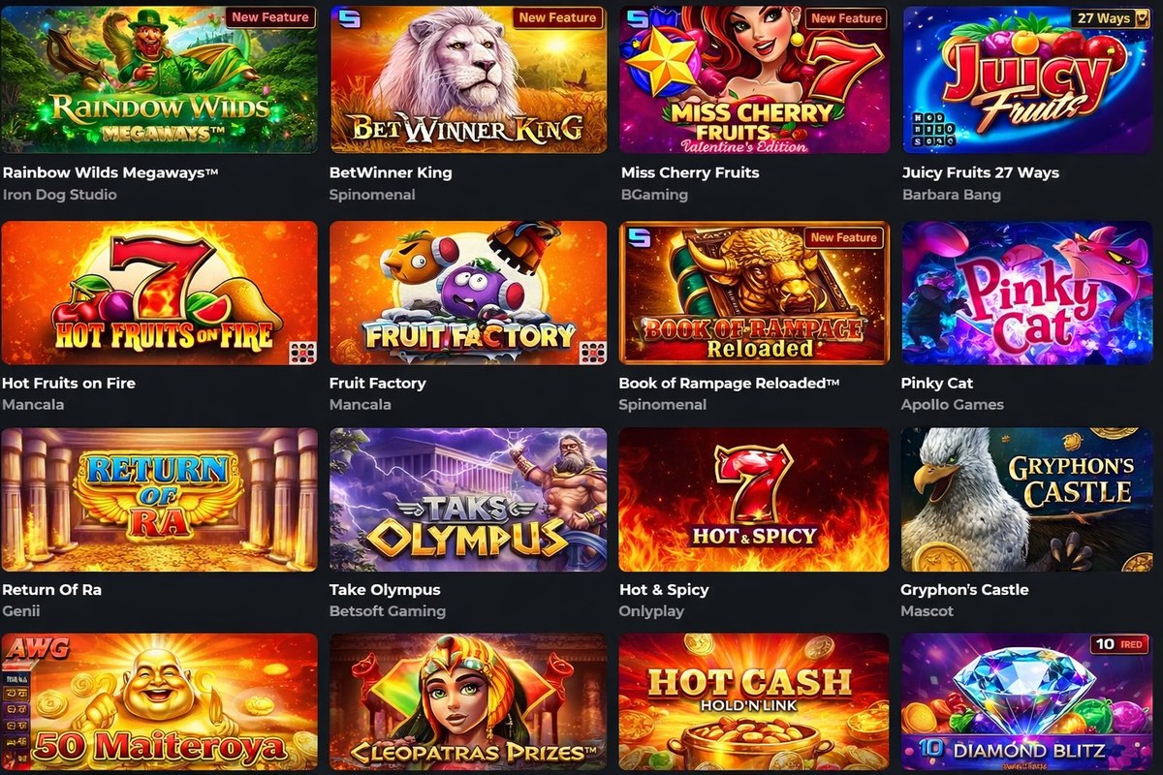Click the Book of Rampage Reloaded title link
The width and height of the screenshot is (1163, 775).
[x=729, y=383]
